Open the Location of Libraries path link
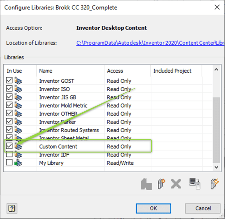The image size is (225, 219). pos(150,43)
